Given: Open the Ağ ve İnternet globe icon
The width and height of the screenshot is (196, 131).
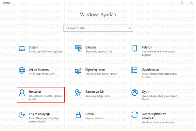Looking at the screenshot, I should click(22, 70).
